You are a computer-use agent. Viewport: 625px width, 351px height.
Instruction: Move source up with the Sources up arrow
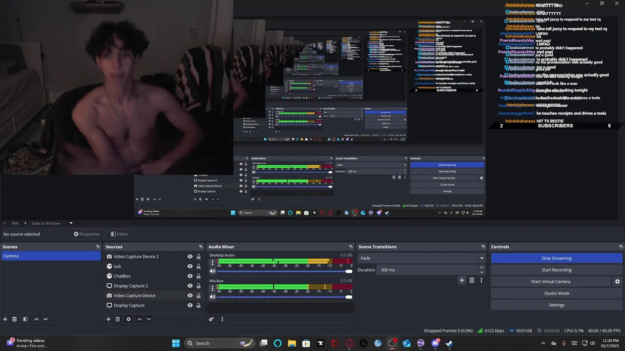[x=139, y=319]
